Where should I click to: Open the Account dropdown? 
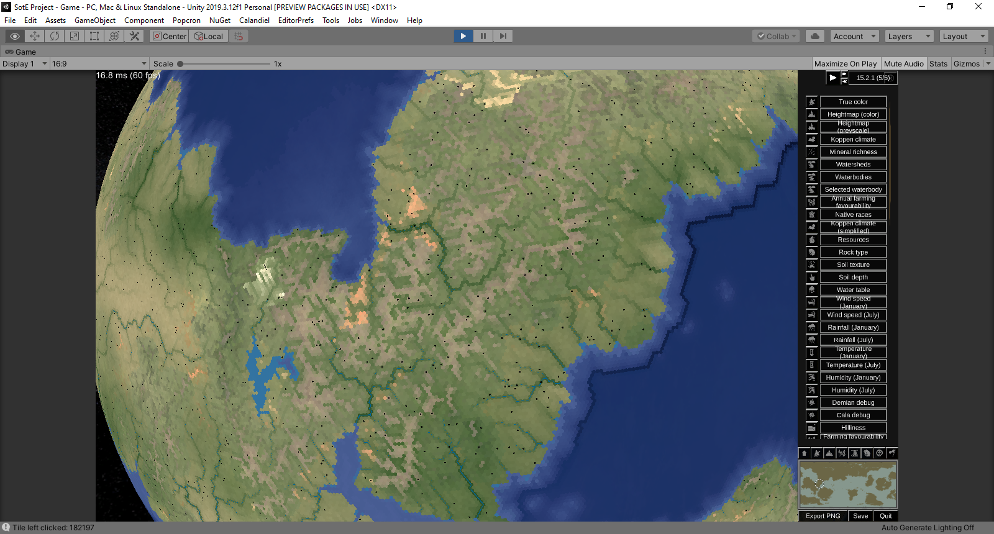click(x=855, y=36)
